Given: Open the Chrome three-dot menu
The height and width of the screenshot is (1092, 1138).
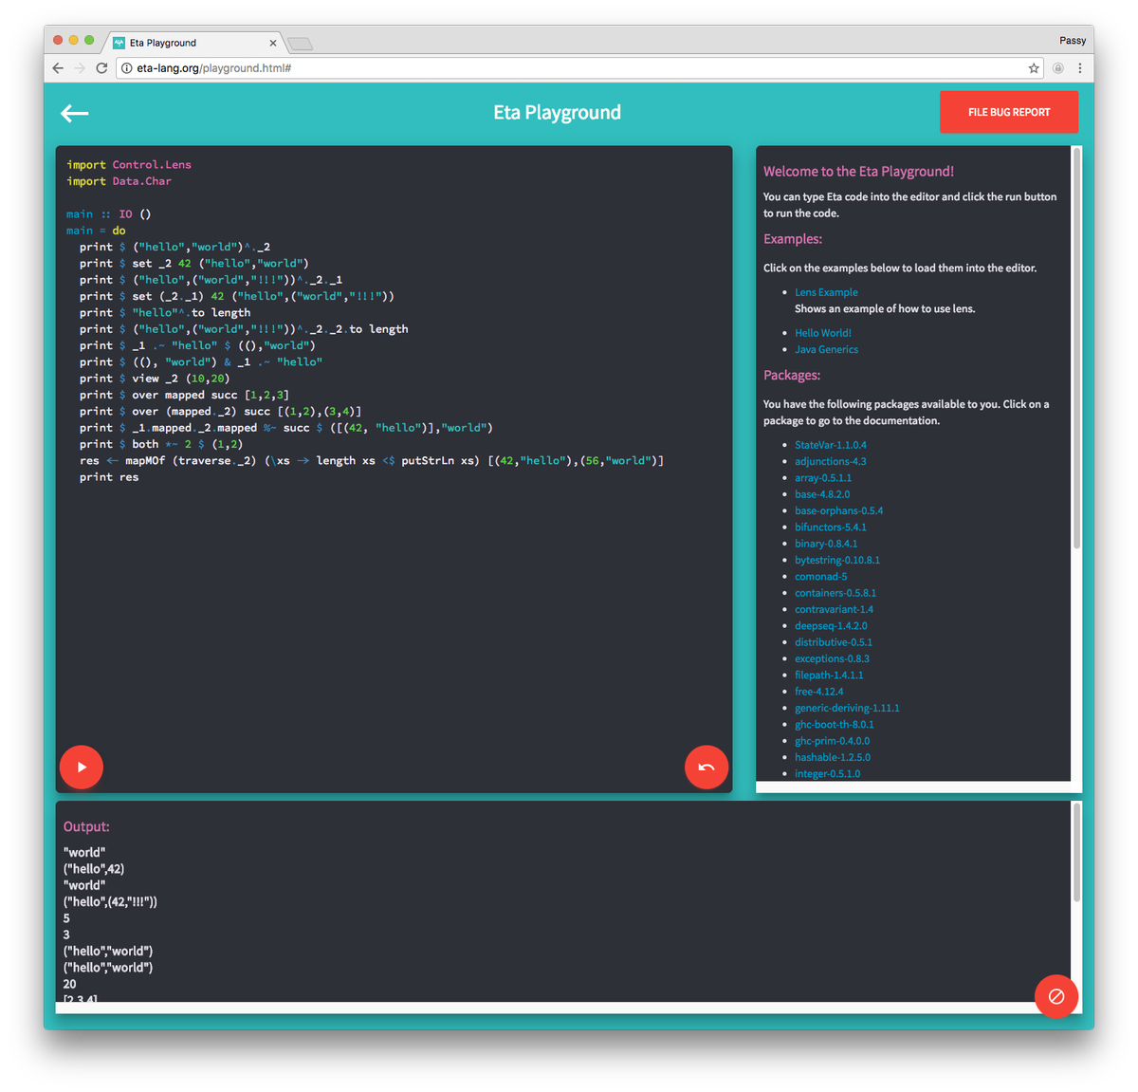Looking at the screenshot, I should pyautogui.click(x=1080, y=68).
